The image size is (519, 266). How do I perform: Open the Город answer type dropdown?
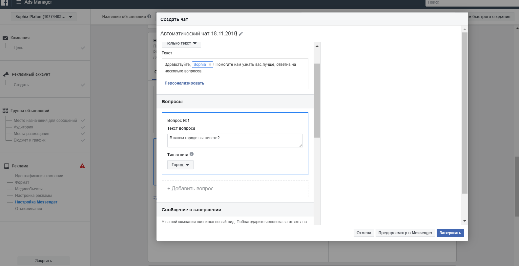pos(180,165)
